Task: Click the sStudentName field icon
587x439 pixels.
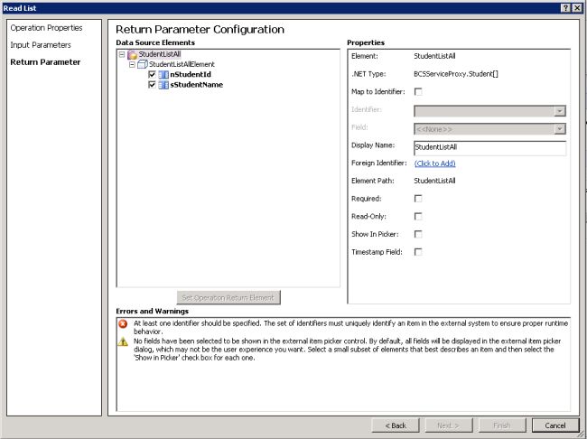Action: 163,85
